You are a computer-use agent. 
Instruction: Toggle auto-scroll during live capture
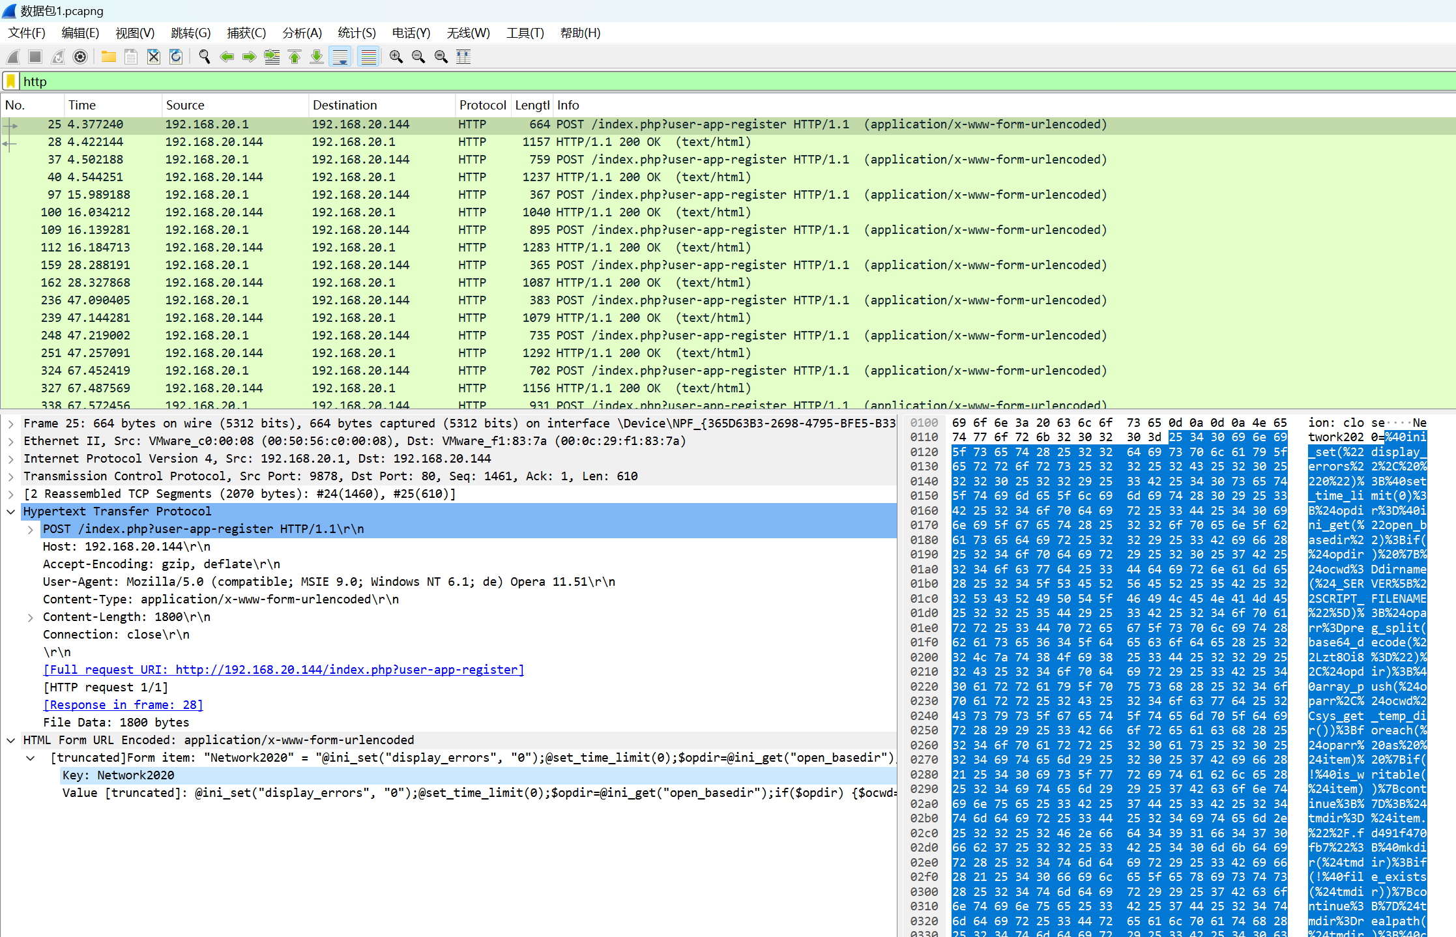tap(340, 57)
